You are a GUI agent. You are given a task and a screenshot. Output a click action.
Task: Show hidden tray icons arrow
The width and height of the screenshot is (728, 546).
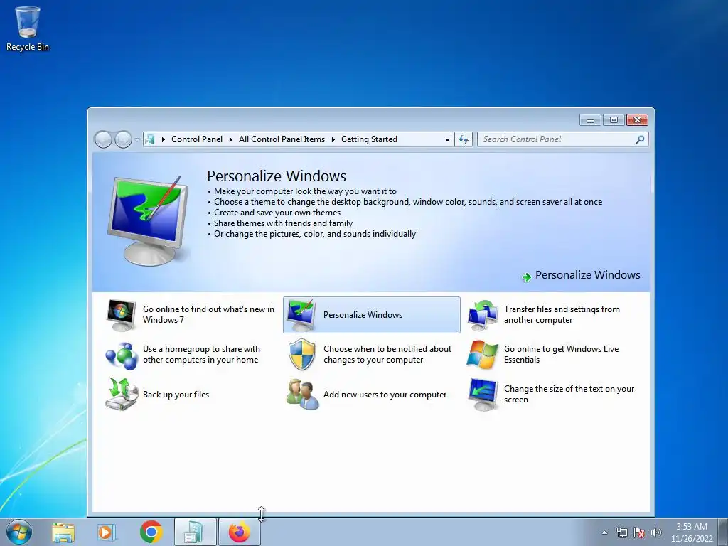pyautogui.click(x=604, y=532)
